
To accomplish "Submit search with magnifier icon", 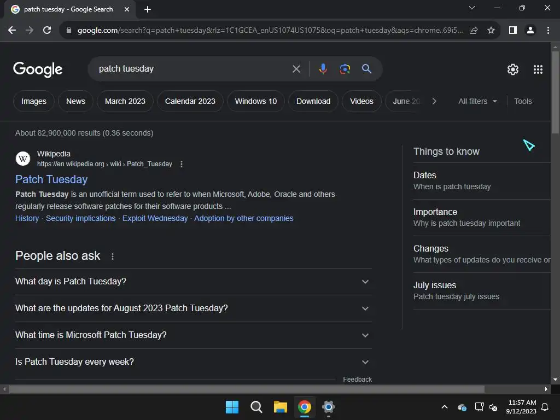I will coord(366,68).
